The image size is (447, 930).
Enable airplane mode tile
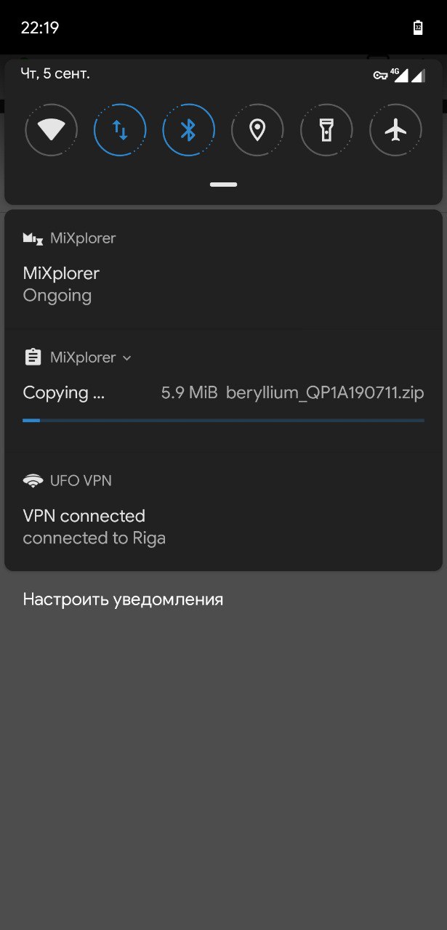click(395, 131)
